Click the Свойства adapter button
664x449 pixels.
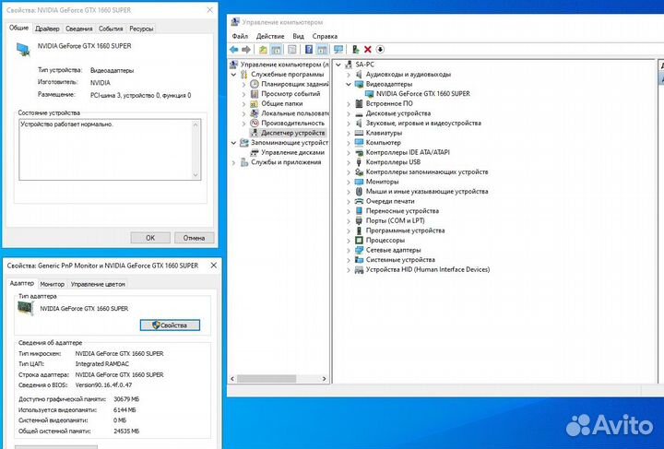170,325
